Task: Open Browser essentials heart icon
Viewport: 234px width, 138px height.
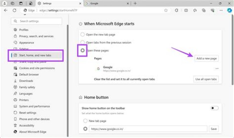Action: point(212,10)
